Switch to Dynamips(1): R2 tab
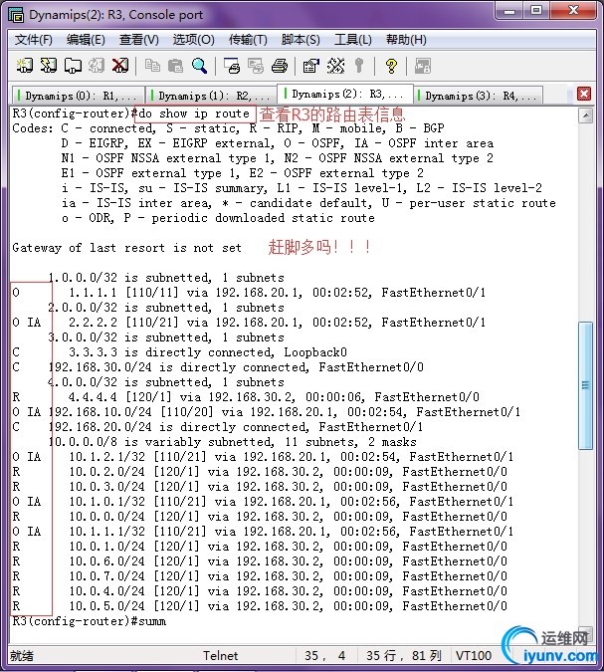This screenshot has width=604, height=672. click(x=211, y=96)
